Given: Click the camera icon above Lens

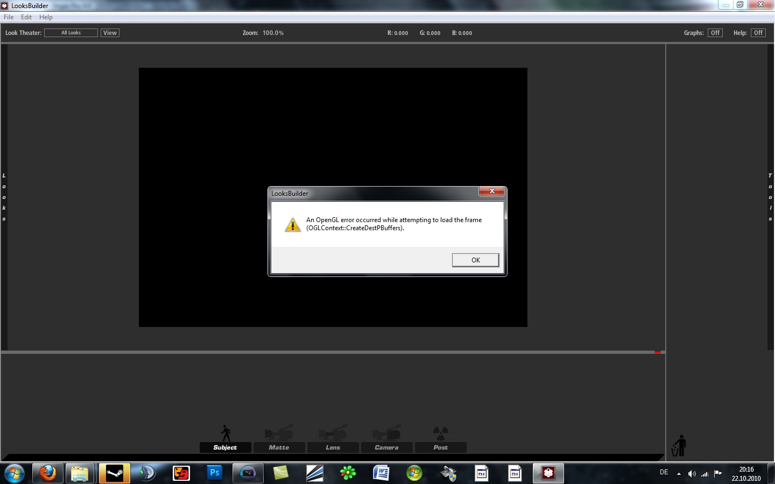Looking at the screenshot, I should (333, 433).
